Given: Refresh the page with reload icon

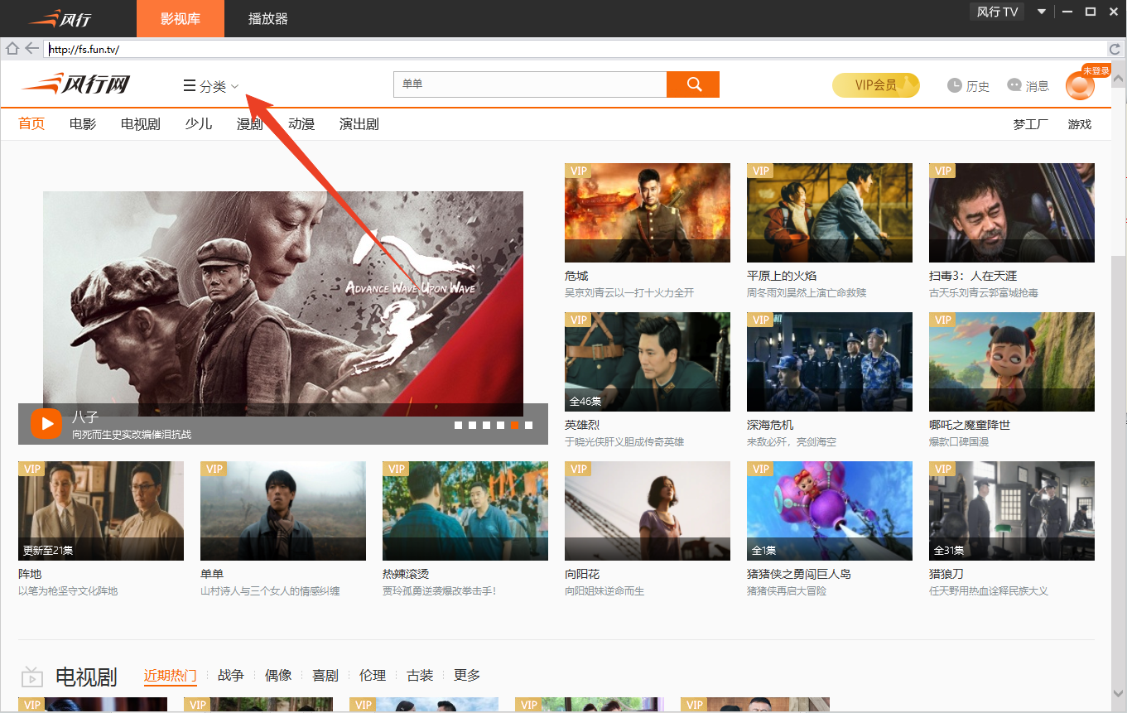Looking at the screenshot, I should click(x=1115, y=49).
